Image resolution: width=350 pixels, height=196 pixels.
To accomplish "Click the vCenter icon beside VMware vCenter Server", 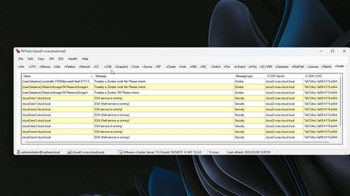I will 120,152.
